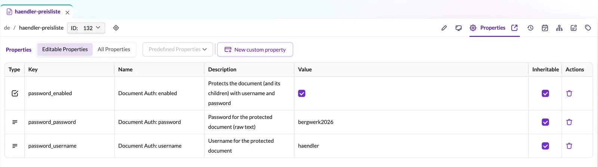The image size is (598, 167).
Task: Click 'Document Auth: enabled' name cell
Action: [x=159, y=94]
